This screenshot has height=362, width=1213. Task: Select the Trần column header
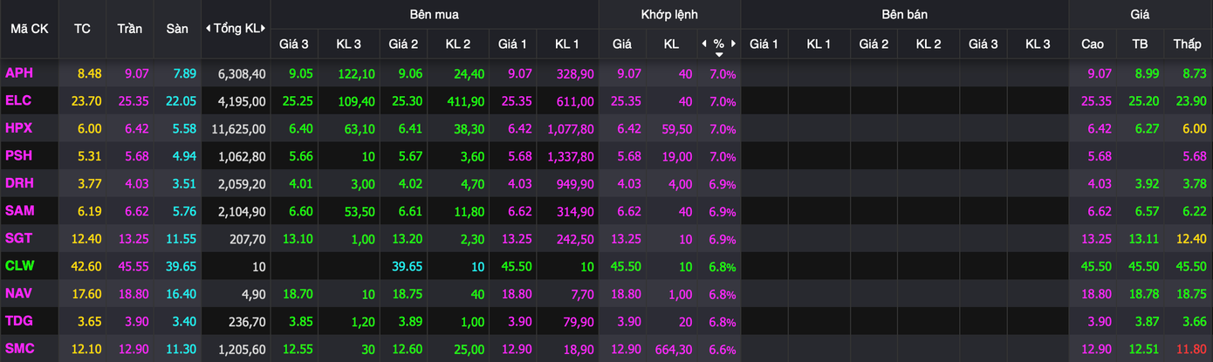[x=130, y=29]
